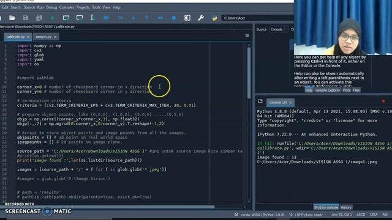Screen dimensions: 392x220
Task: Run the current cell
Action: (66, 18)
